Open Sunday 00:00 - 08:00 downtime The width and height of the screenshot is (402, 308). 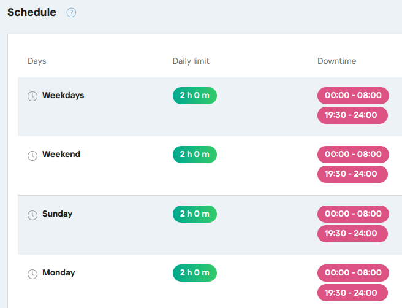tap(353, 214)
